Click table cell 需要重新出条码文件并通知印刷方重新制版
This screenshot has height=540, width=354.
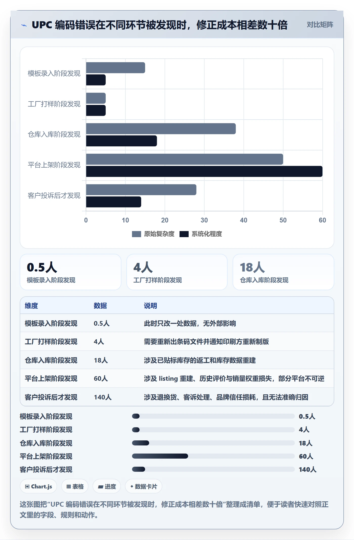[x=206, y=342]
